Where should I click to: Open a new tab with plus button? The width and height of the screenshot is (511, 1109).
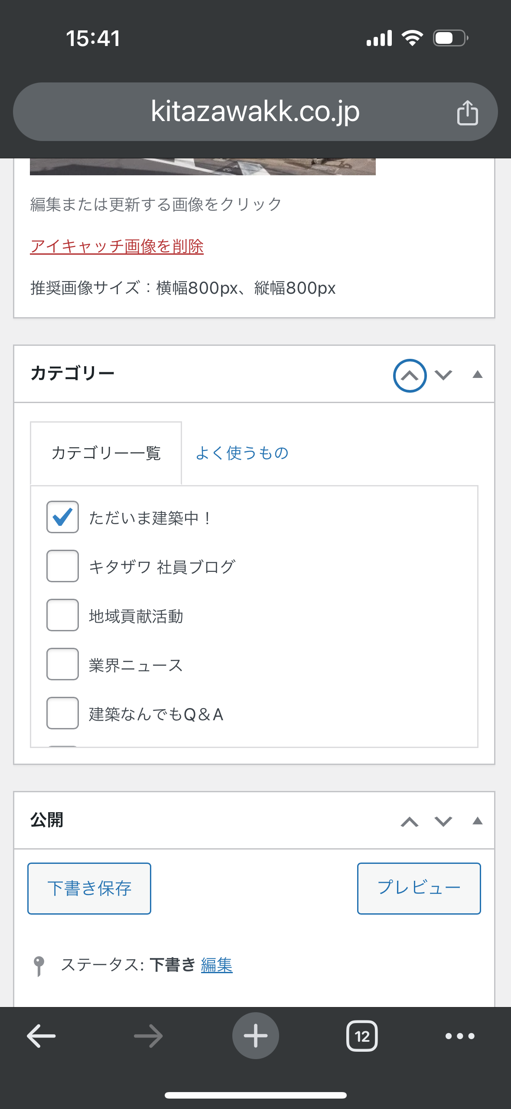click(x=255, y=1036)
